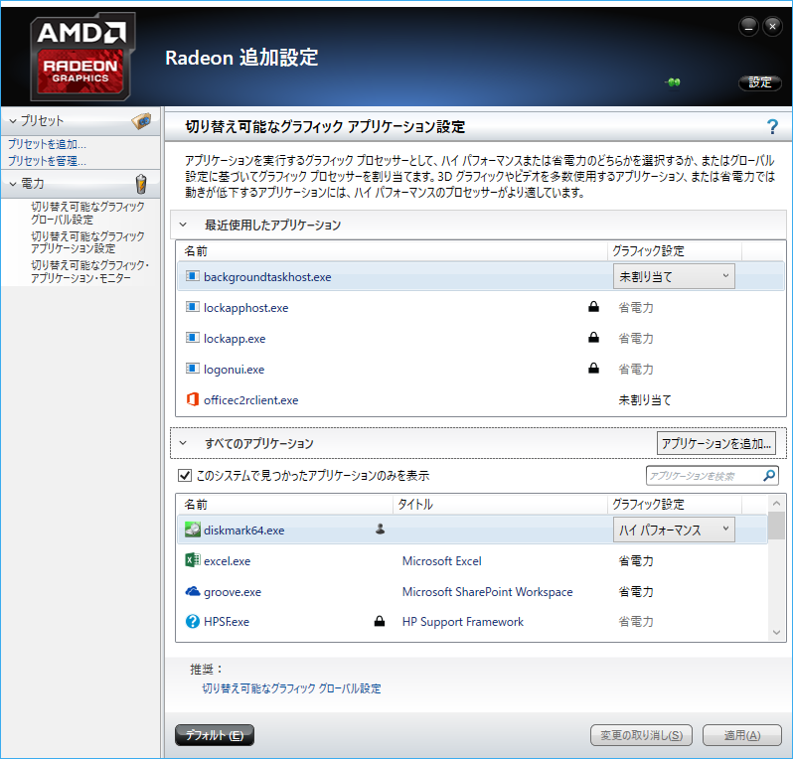
Task: Click the lock icon on logonui.exe row
Action: (x=593, y=369)
